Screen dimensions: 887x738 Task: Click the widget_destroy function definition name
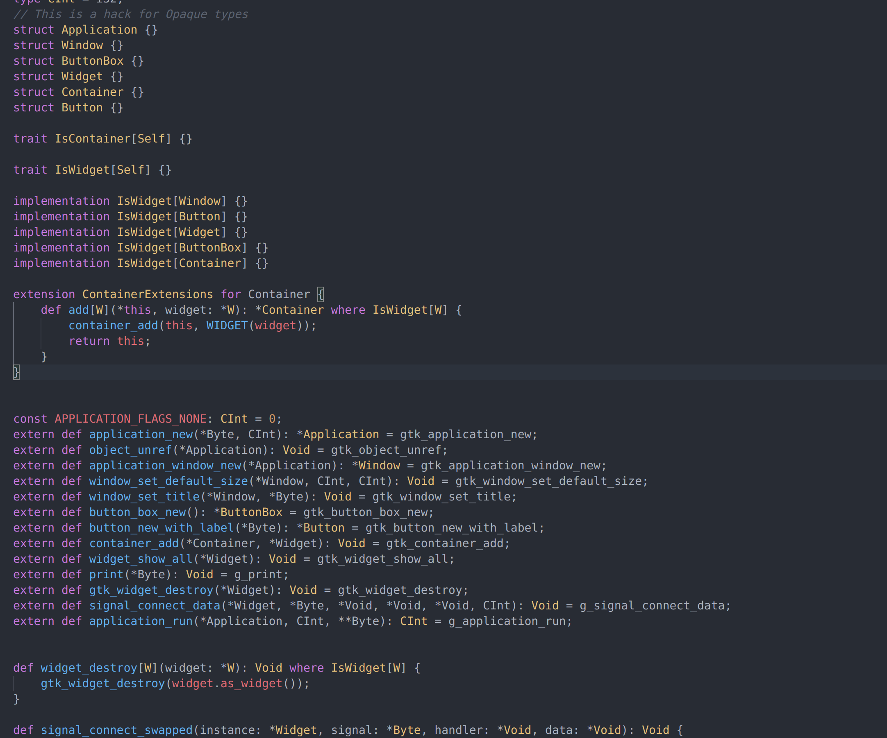click(89, 668)
